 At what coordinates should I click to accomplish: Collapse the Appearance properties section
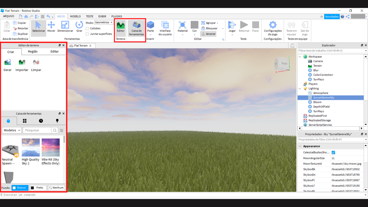(300, 146)
